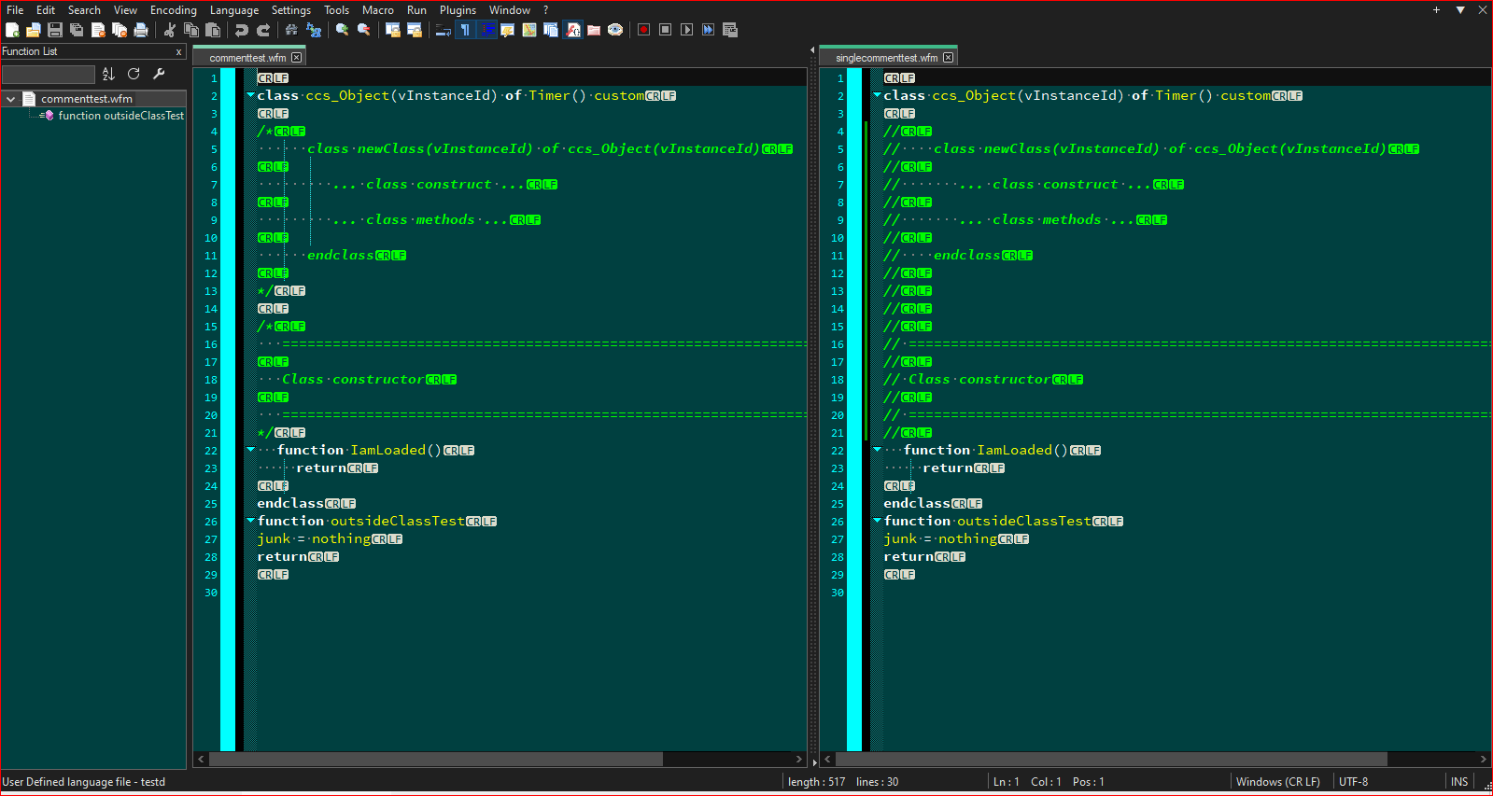1493x796 pixels.
Task: Click the INS indicator in status bar
Action: [x=1459, y=782]
